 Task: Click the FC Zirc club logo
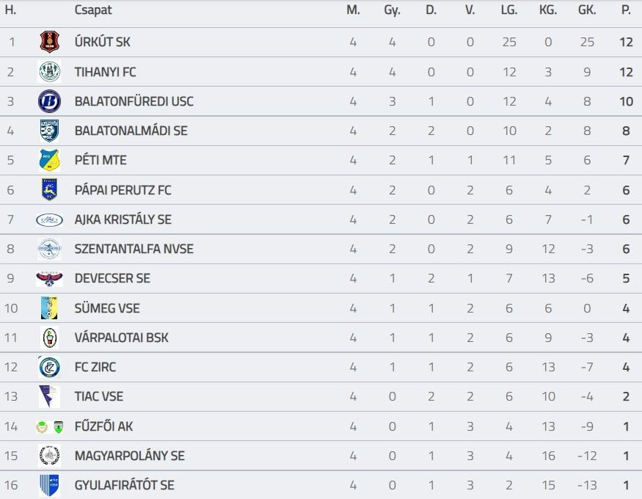49,367
